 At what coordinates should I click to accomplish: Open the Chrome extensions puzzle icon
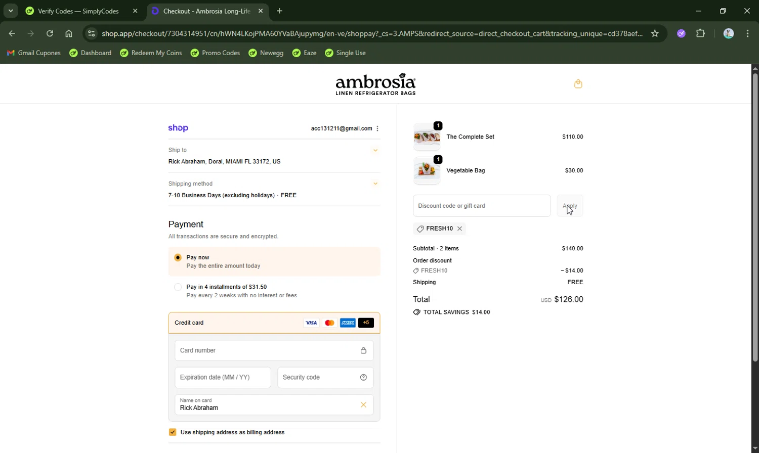(x=700, y=33)
